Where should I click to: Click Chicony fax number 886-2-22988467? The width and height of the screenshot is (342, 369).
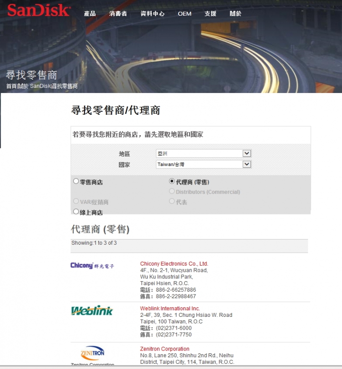click(176, 296)
